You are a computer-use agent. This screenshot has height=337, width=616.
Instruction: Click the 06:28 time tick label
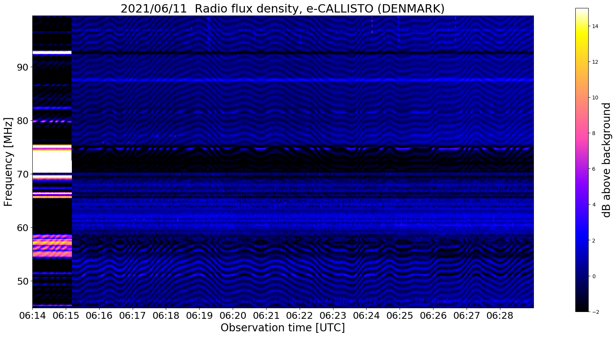coord(500,316)
